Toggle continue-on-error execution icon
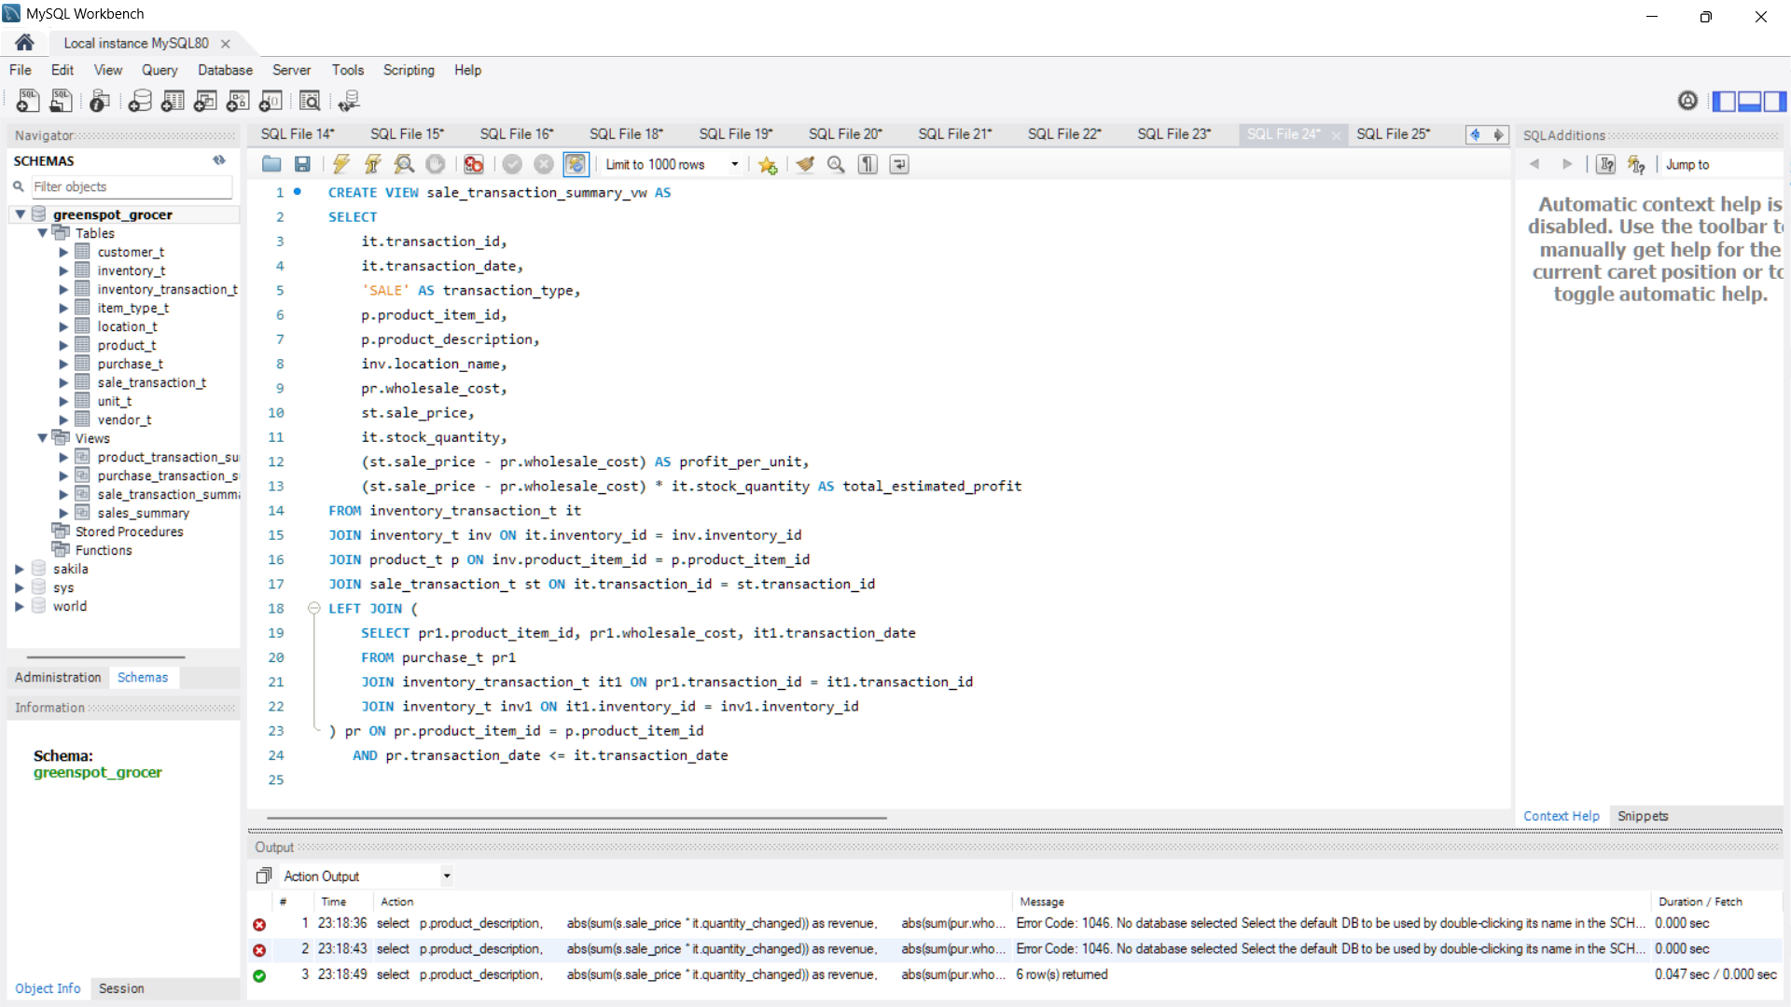The width and height of the screenshot is (1791, 1007). coord(474,164)
